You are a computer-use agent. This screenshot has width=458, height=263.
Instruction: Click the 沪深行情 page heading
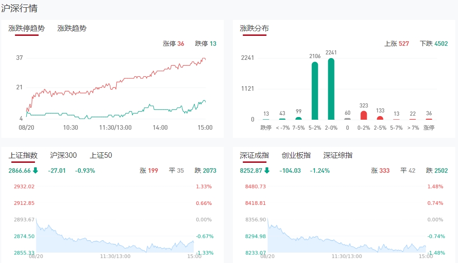[19, 8]
